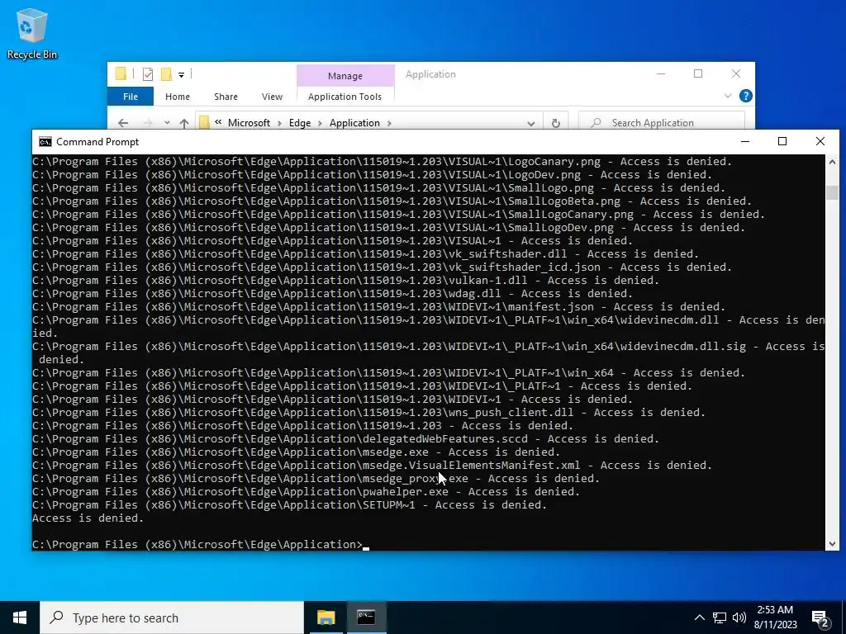846x634 pixels.
Task: Click the Command Prompt scroll up arrow
Action: pos(832,162)
